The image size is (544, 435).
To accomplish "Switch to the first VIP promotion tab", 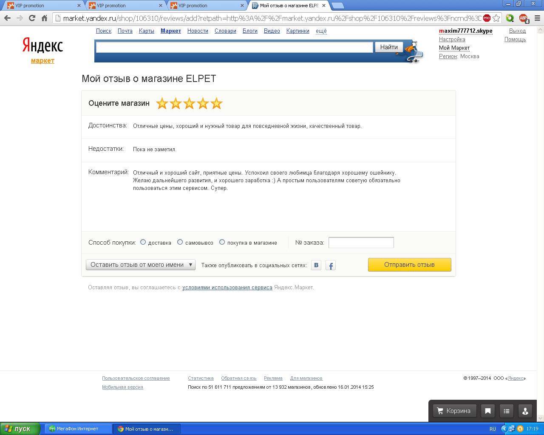I will [x=43, y=6].
